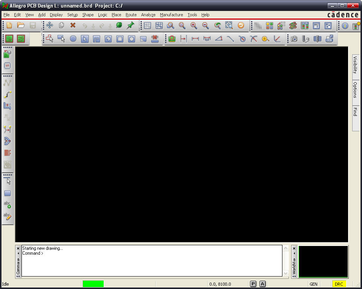Click the linear dimension icon
The height and width of the screenshot is (289, 362).
195,39
